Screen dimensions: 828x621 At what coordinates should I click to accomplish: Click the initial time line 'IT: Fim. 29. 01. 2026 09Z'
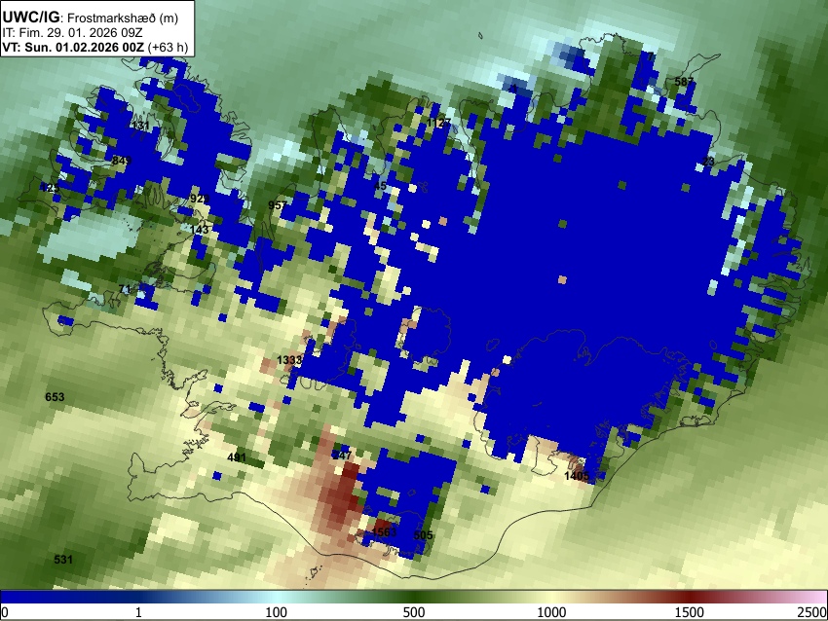pyautogui.click(x=72, y=33)
